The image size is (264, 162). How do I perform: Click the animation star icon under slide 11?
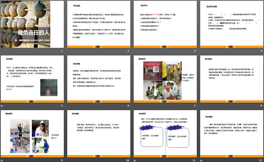pyautogui.click(x=135, y=160)
